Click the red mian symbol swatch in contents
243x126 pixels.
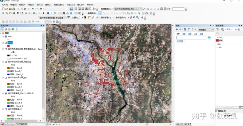8,46
